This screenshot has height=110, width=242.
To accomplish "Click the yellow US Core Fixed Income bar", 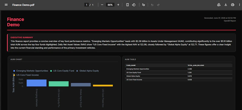I will (103, 86).
